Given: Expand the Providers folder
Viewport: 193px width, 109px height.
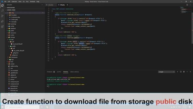Looking at the screenshot, I should pos(14,15).
